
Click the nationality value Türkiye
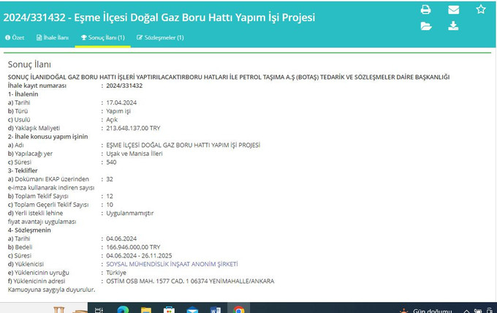click(116, 273)
